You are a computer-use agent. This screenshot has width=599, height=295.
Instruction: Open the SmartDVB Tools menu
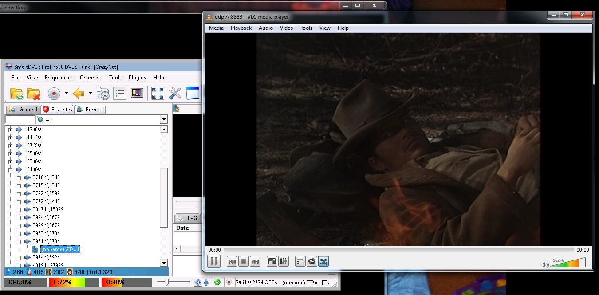pos(115,77)
